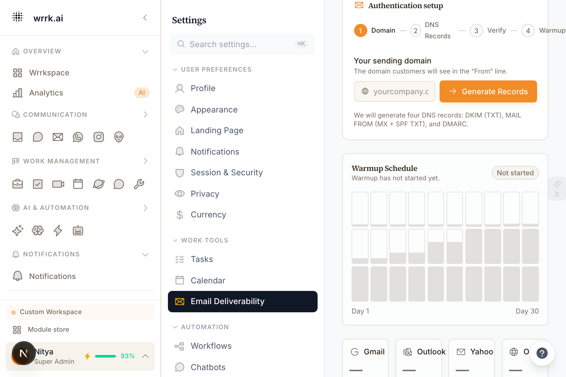Click the Generate Records button
Viewport: 566px width, 377px height.
click(488, 91)
